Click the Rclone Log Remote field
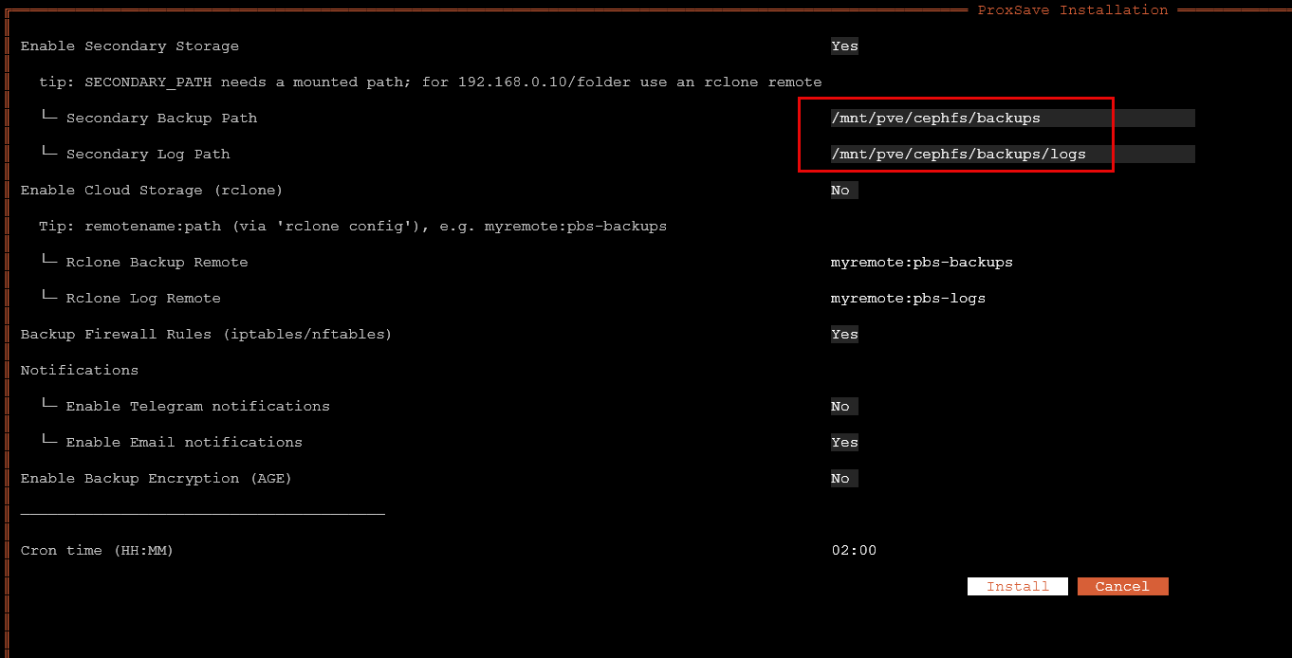1292x658 pixels. pyautogui.click(x=908, y=298)
